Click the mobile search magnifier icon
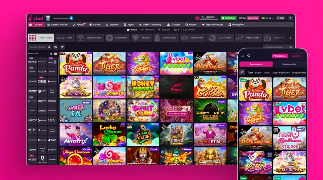 [x=249, y=56]
